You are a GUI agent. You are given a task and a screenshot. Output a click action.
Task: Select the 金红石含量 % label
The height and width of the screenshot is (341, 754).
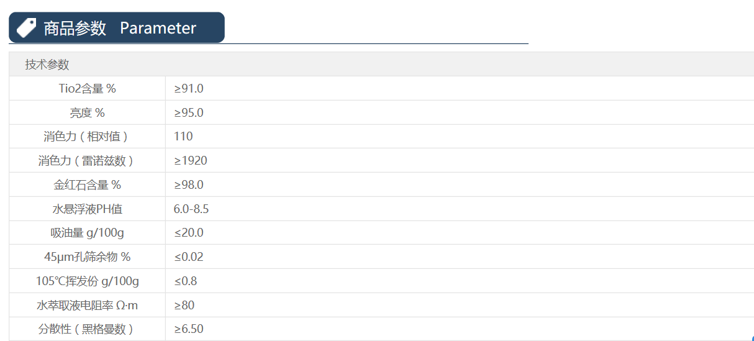click(x=87, y=185)
